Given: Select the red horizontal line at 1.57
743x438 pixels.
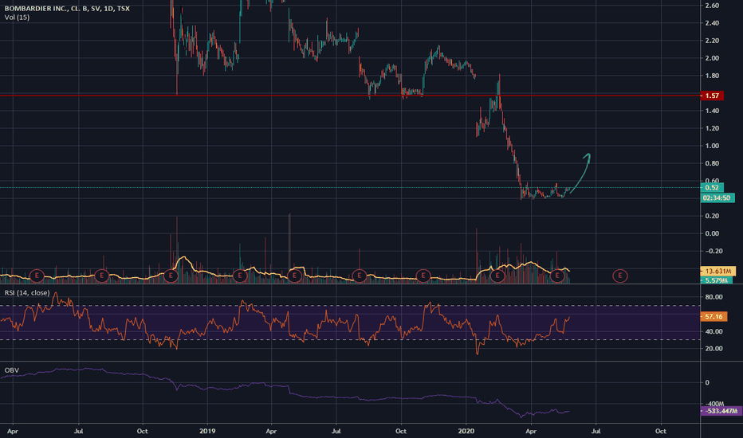Looking at the screenshot, I should [x=350, y=96].
